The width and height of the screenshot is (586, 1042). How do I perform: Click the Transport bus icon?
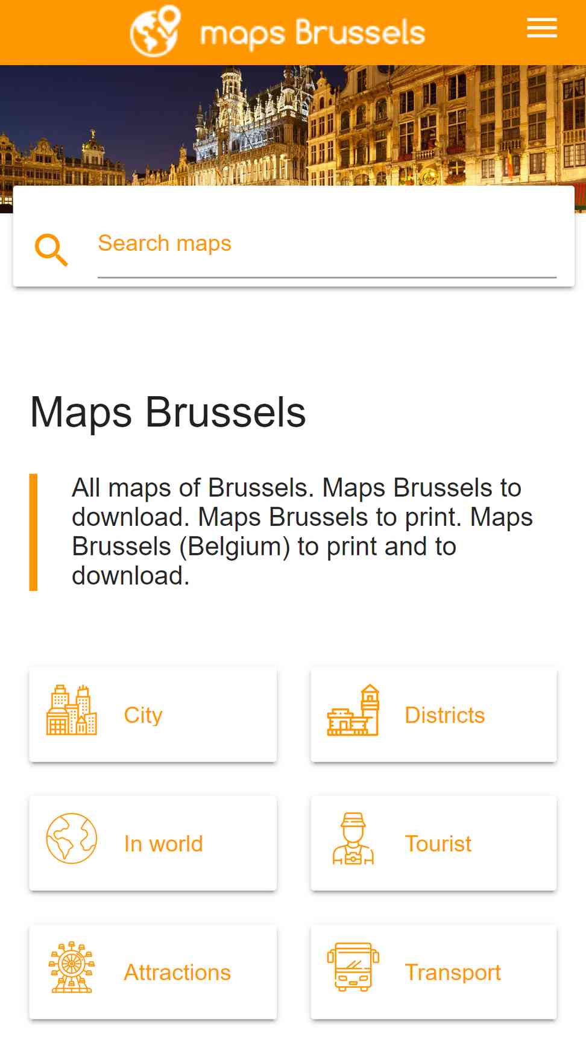pos(353,967)
